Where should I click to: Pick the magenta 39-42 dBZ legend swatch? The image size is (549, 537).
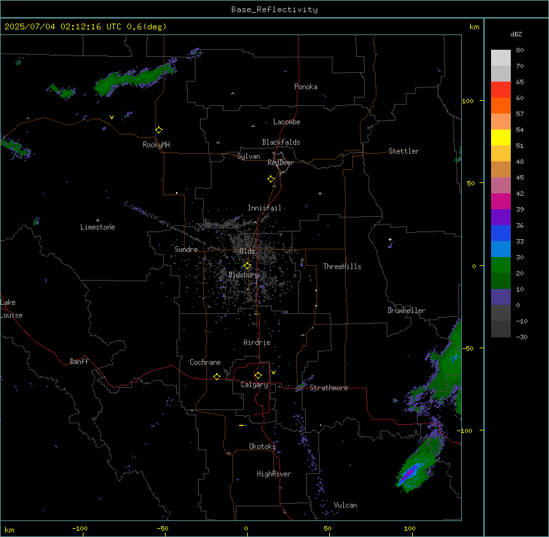[501, 201]
